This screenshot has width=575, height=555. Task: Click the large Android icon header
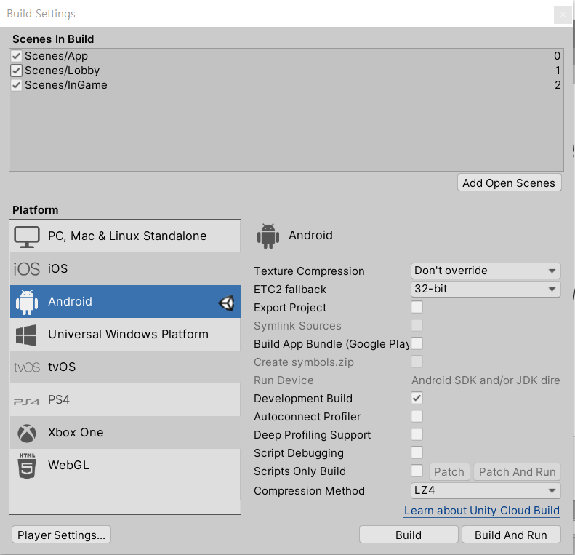pyautogui.click(x=268, y=236)
